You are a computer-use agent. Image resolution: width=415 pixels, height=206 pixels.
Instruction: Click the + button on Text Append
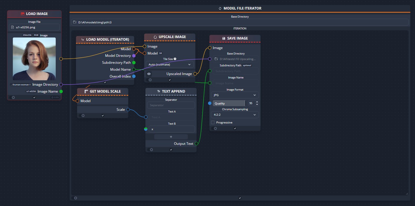(171, 136)
